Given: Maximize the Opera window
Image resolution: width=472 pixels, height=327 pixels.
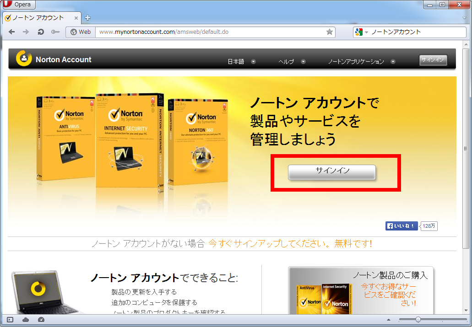Looking at the screenshot, I should tap(442, 5).
